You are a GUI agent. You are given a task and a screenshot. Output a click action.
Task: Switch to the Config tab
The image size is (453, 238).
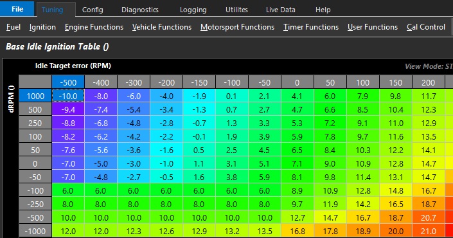pyautogui.click(x=93, y=10)
